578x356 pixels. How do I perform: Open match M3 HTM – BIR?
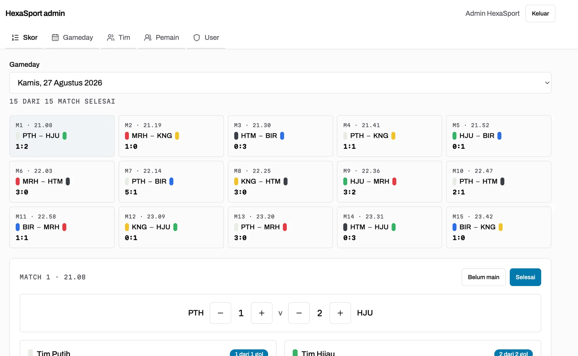click(280, 136)
